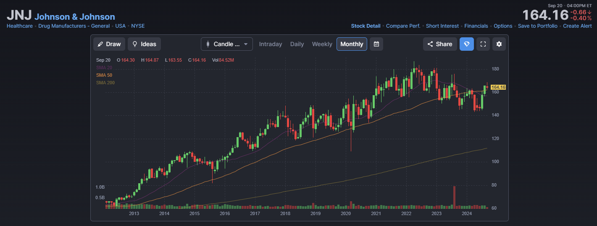Click the 1.0B volume axis label

click(x=100, y=187)
